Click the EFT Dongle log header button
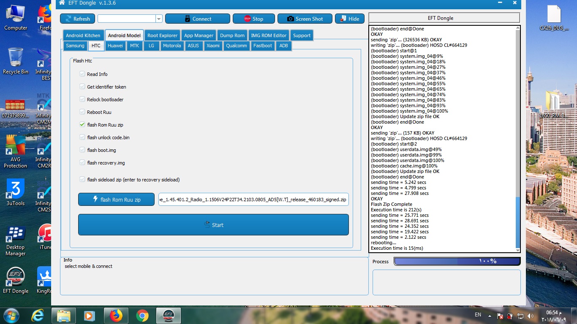 [x=444, y=18]
